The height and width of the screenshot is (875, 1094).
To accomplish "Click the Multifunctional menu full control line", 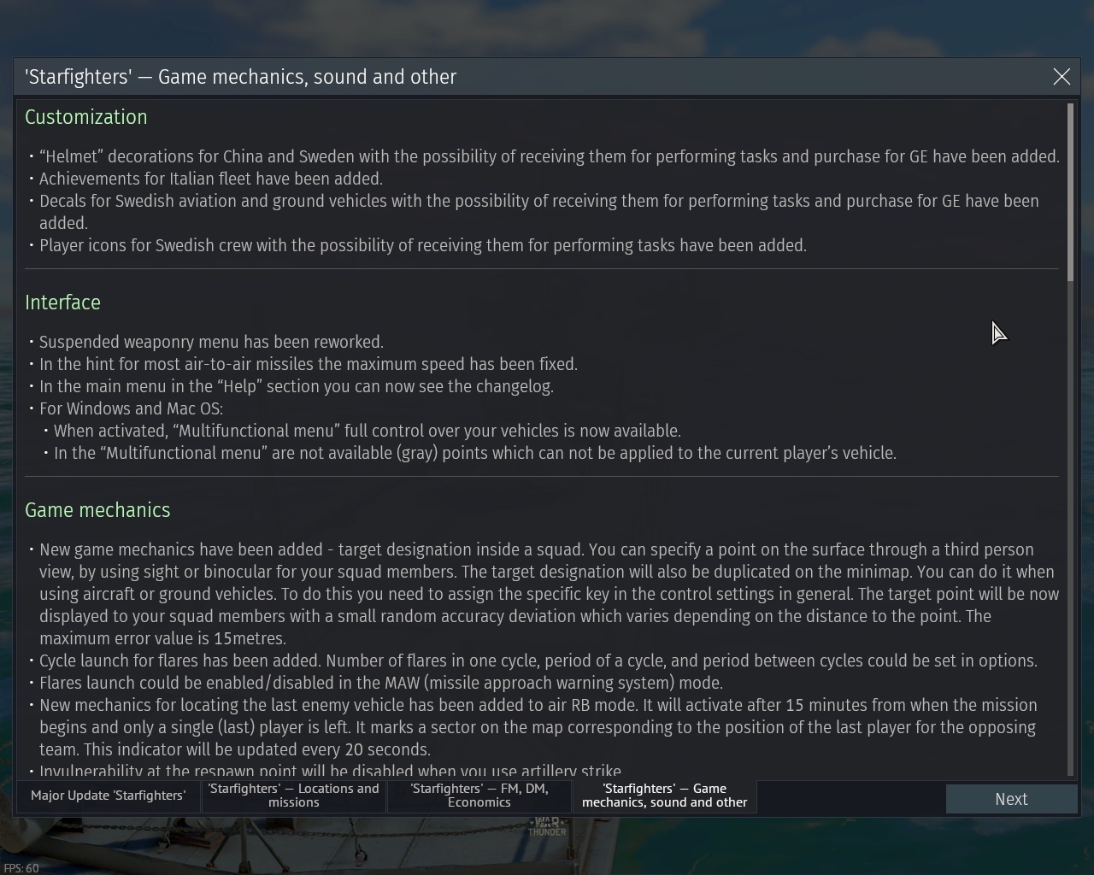I will point(368,431).
